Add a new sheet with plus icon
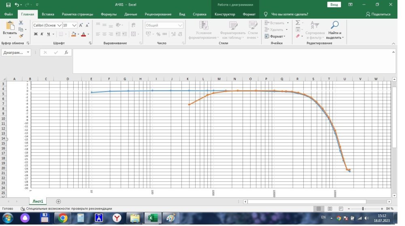Viewport: 405px width, 226px height. coord(58,201)
